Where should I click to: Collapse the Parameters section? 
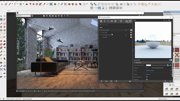click(x=135, y=63)
